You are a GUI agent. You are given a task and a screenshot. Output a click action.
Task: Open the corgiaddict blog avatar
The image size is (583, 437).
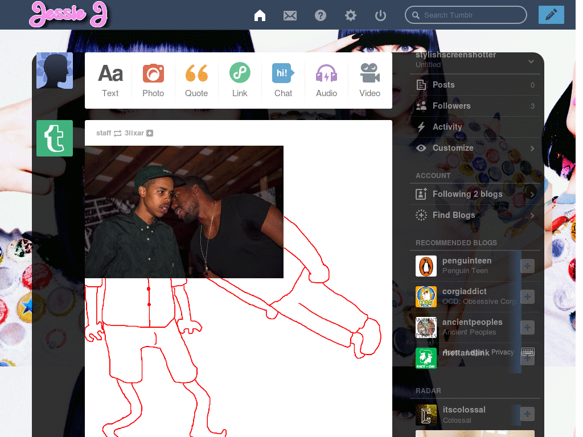point(426,296)
